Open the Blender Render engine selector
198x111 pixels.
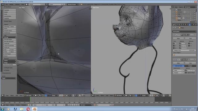(x=73, y=4)
